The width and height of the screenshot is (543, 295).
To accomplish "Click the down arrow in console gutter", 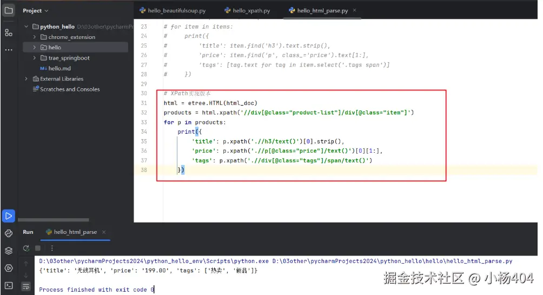I will tap(26, 275).
